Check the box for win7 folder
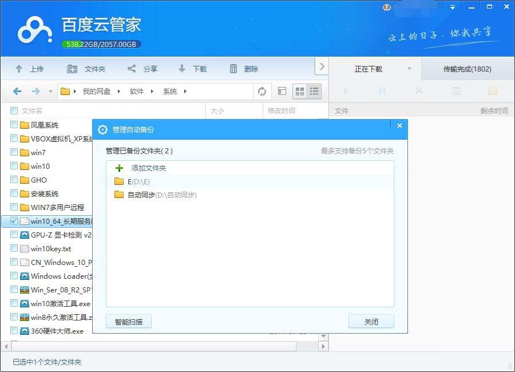The image size is (515, 372). (14, 152)
